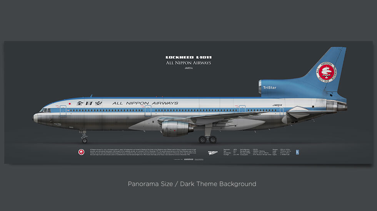Click the Japanese characters 全日空 on fuselage

[89, 103]
